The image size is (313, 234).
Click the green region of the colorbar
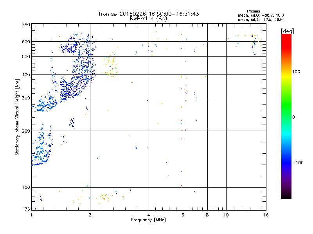pos(286,105)
